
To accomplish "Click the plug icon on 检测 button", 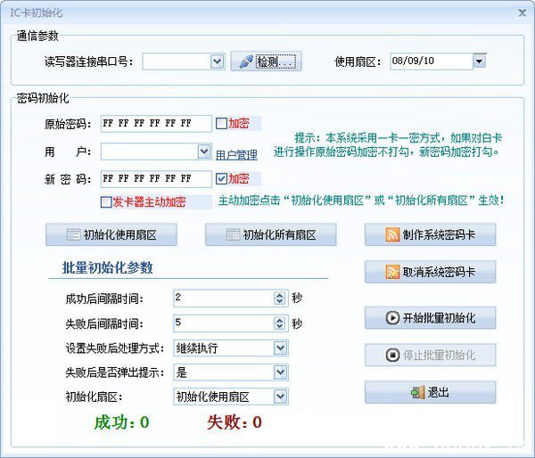I will point(246,61).
